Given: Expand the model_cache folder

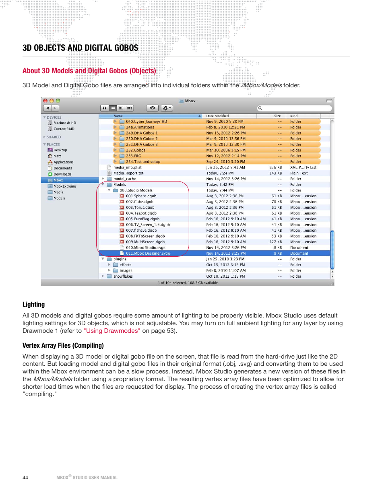Looking at the screenshot, I should click(x=103, y=179).
